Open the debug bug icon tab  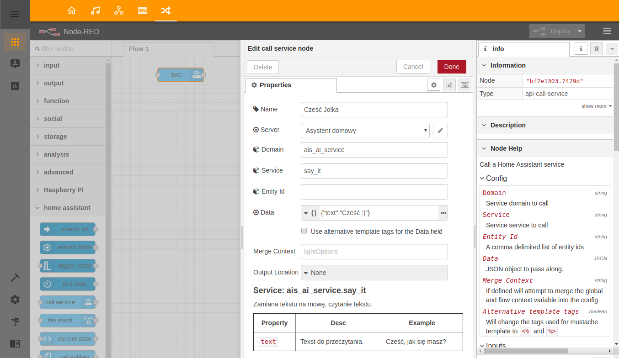click(x=596, y=49)
